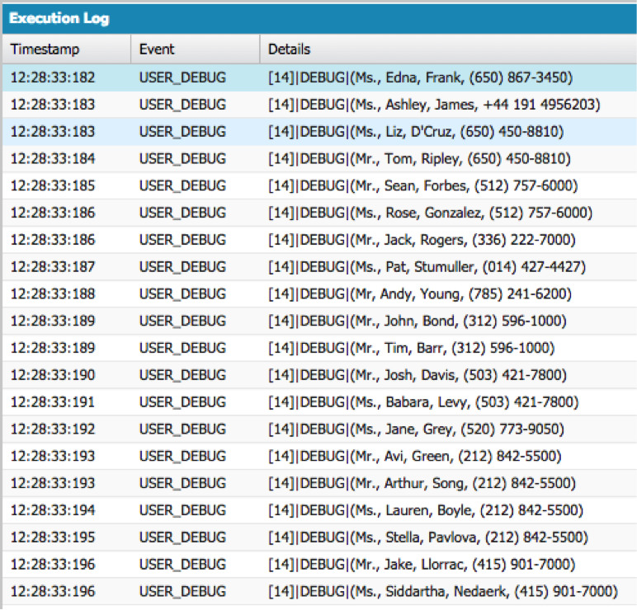Click timestamp 12:28:33:187
This screenshot has height=610, width=637.
click(x=53, y=267)
